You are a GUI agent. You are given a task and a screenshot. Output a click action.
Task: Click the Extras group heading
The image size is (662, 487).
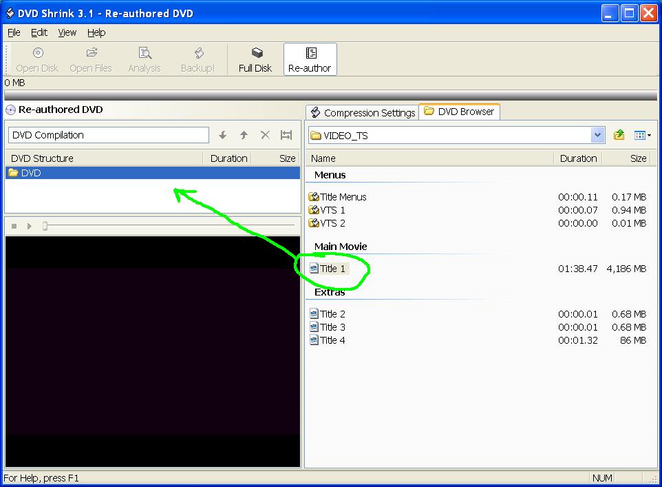pos(330,292)
